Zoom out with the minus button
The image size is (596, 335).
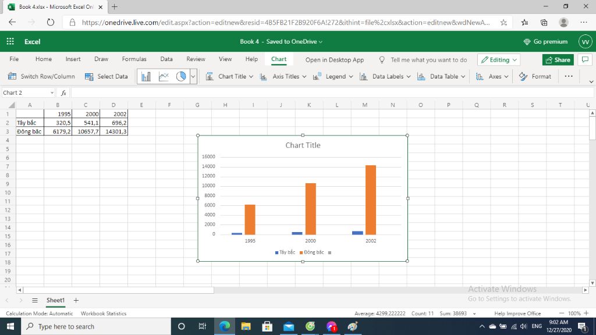[x=562, y=313]
